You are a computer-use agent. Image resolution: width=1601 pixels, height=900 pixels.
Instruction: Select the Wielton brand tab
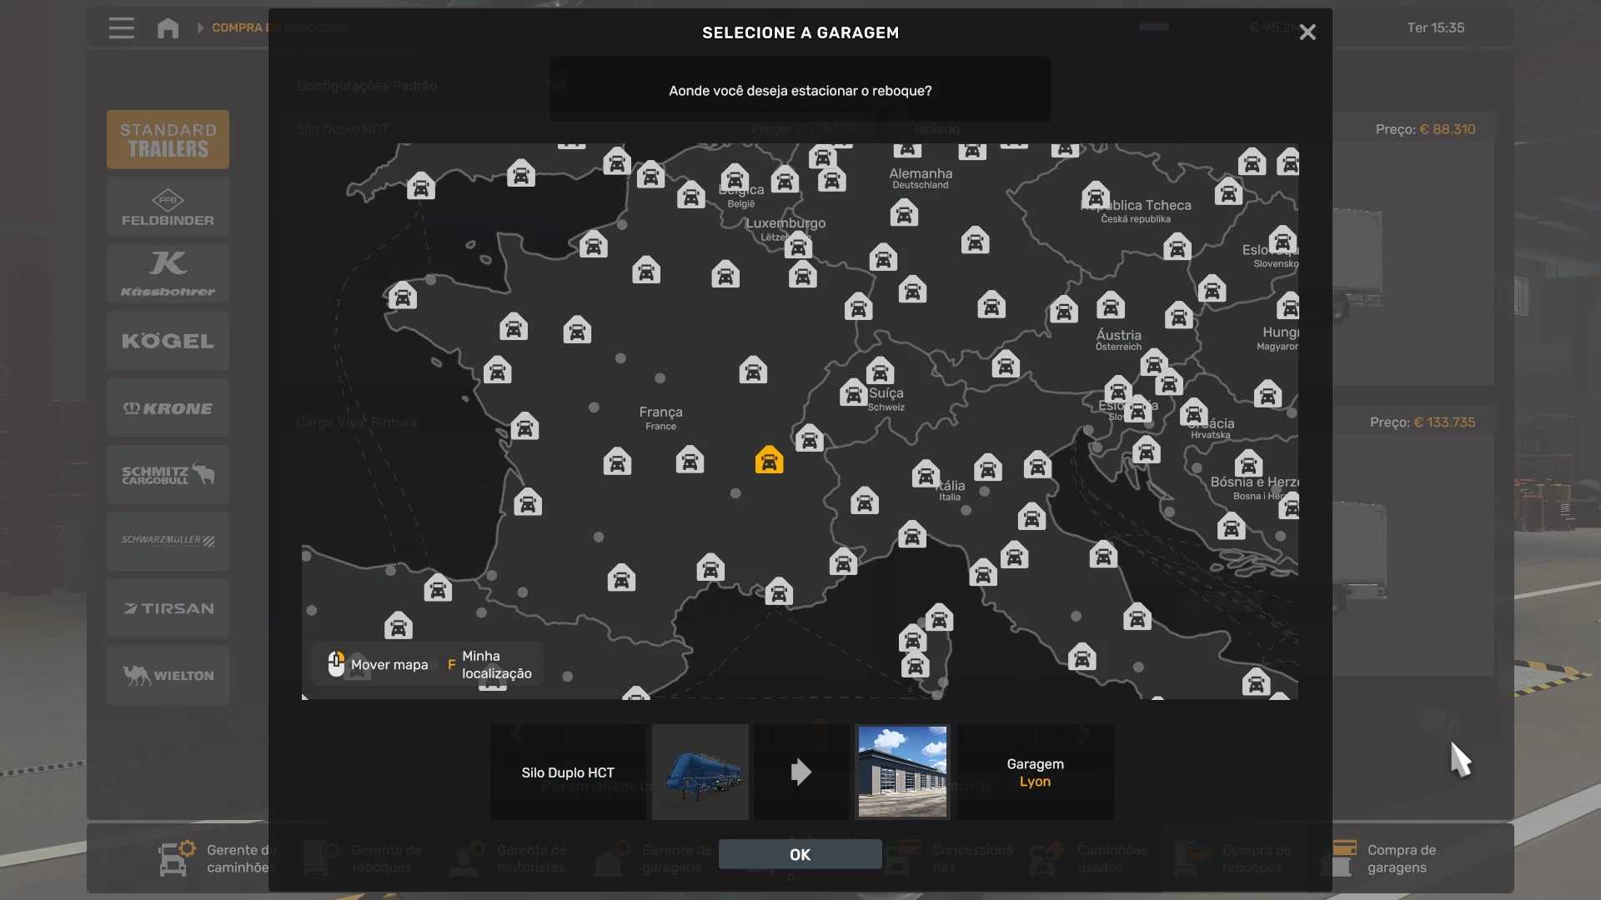[168, 676]
